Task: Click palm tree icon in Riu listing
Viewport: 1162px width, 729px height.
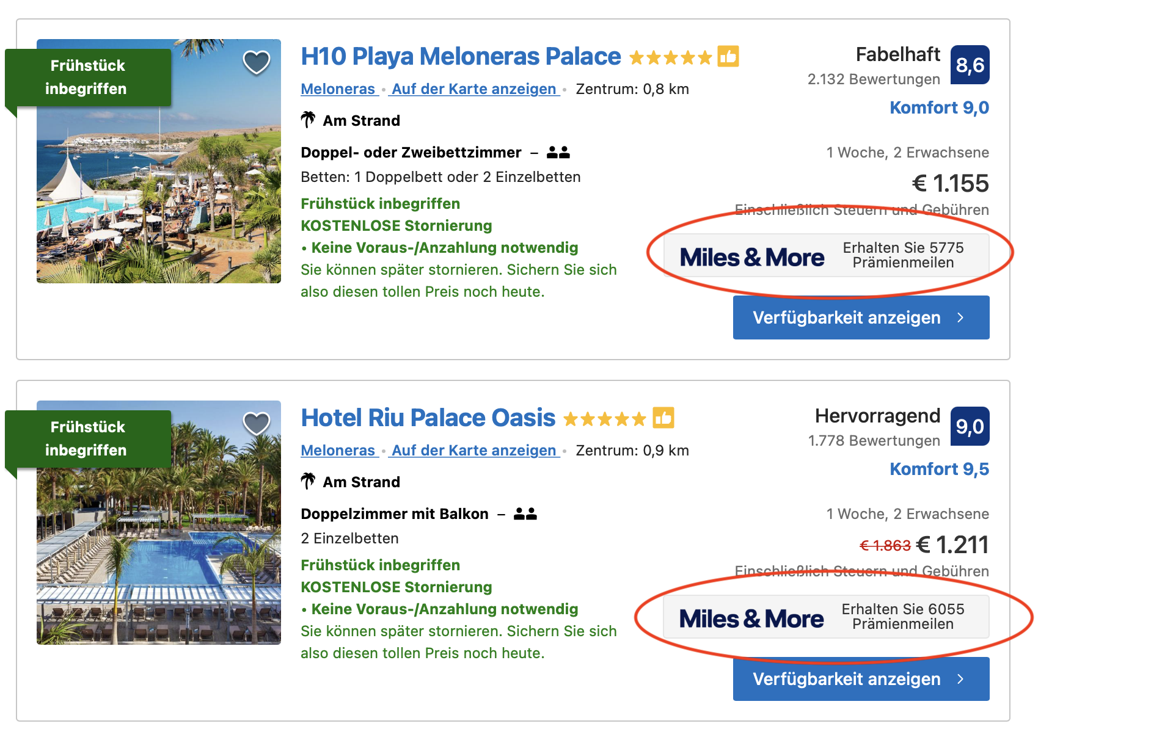Action: [x=308, y=481]
